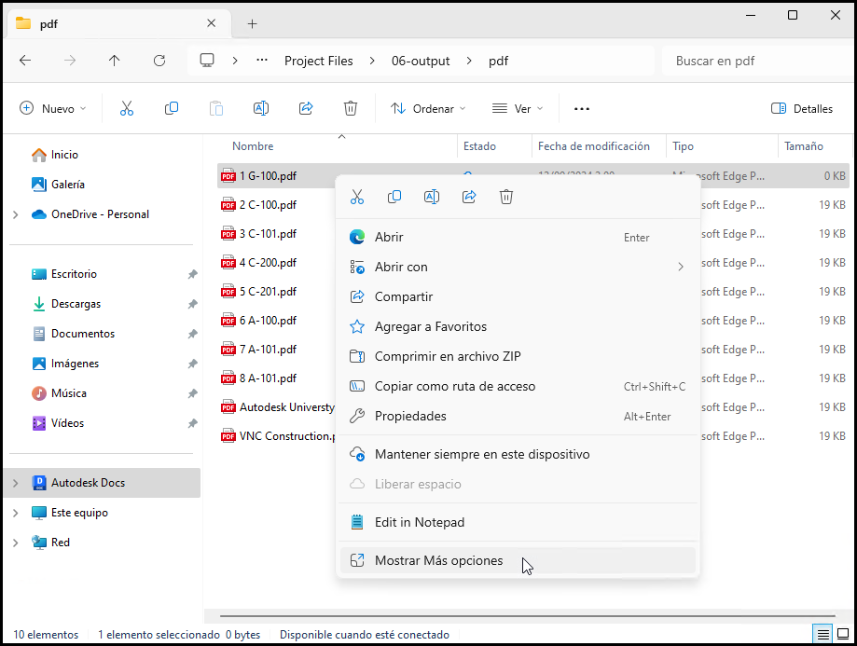Unpin Documentos using its pin icon
The height and width of the screenshot is (646, 857).
coord(192,334)
